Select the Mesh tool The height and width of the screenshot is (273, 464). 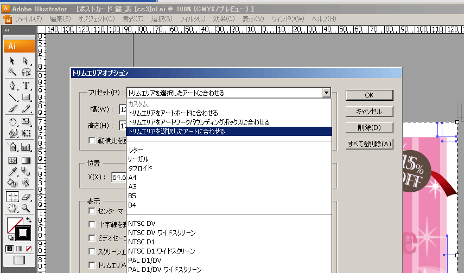point(12,160)
